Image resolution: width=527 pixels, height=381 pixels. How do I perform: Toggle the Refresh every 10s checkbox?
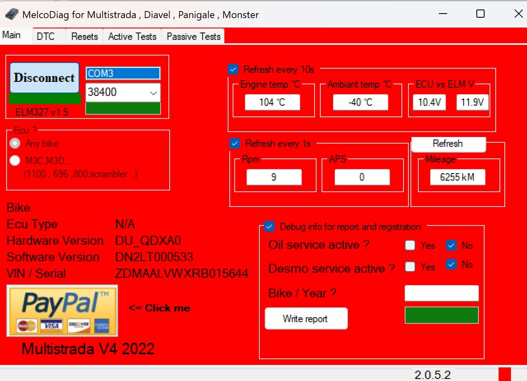tap(233, 69)
